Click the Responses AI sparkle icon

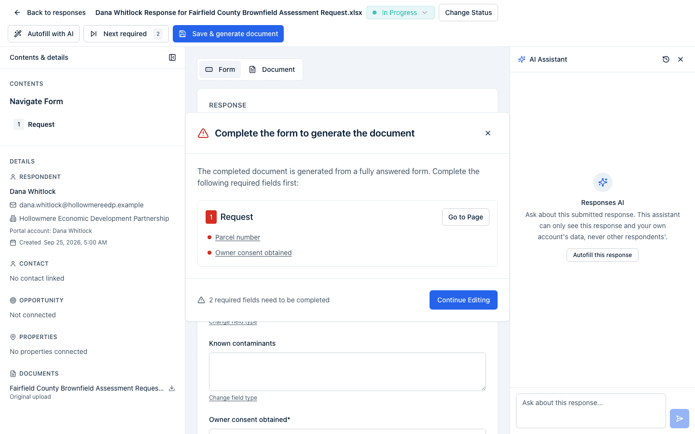pyautogui.click(x=603, y=182)
